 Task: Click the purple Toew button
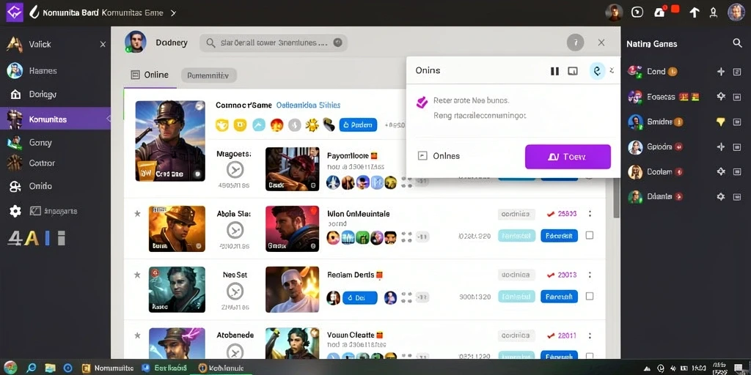point(568,157)
